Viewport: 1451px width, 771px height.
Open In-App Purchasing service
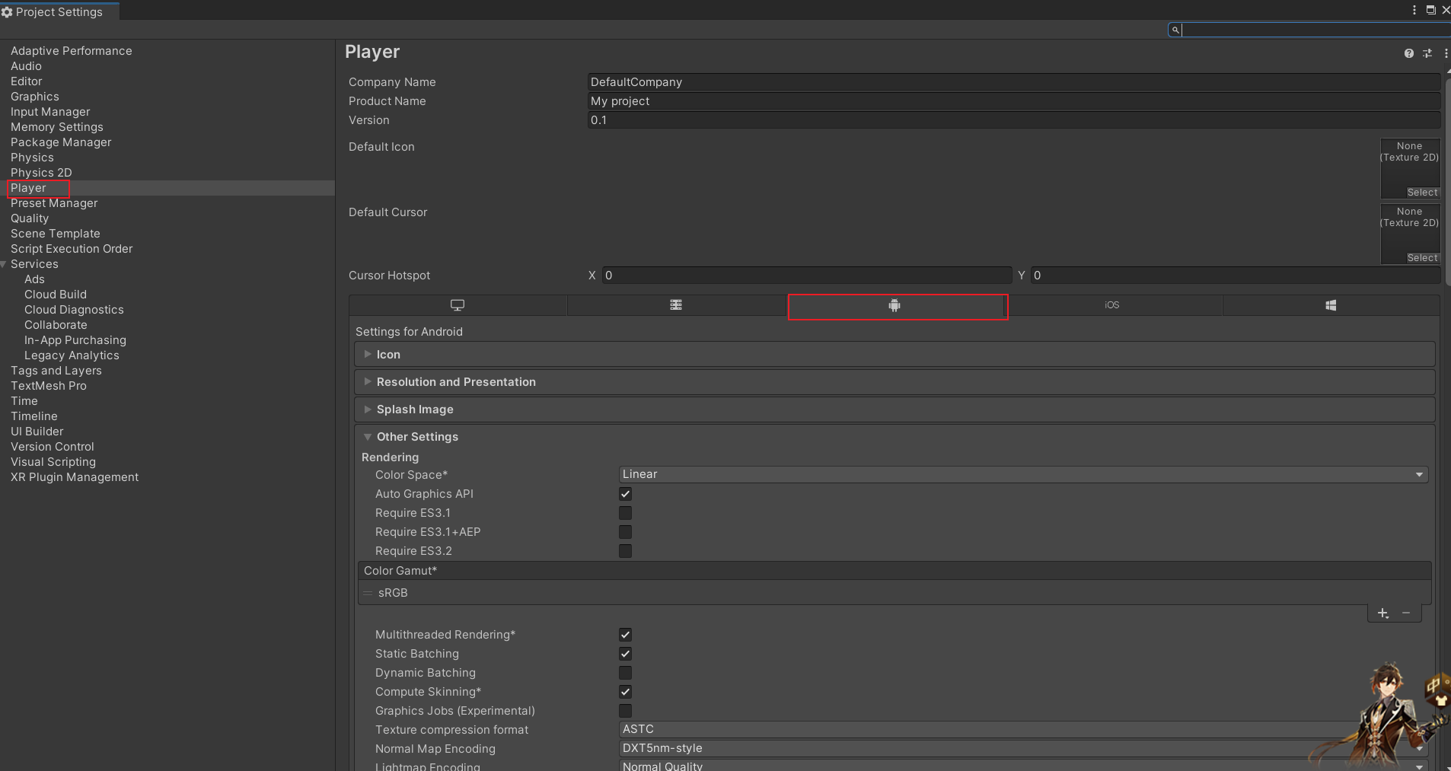(75, 340)
